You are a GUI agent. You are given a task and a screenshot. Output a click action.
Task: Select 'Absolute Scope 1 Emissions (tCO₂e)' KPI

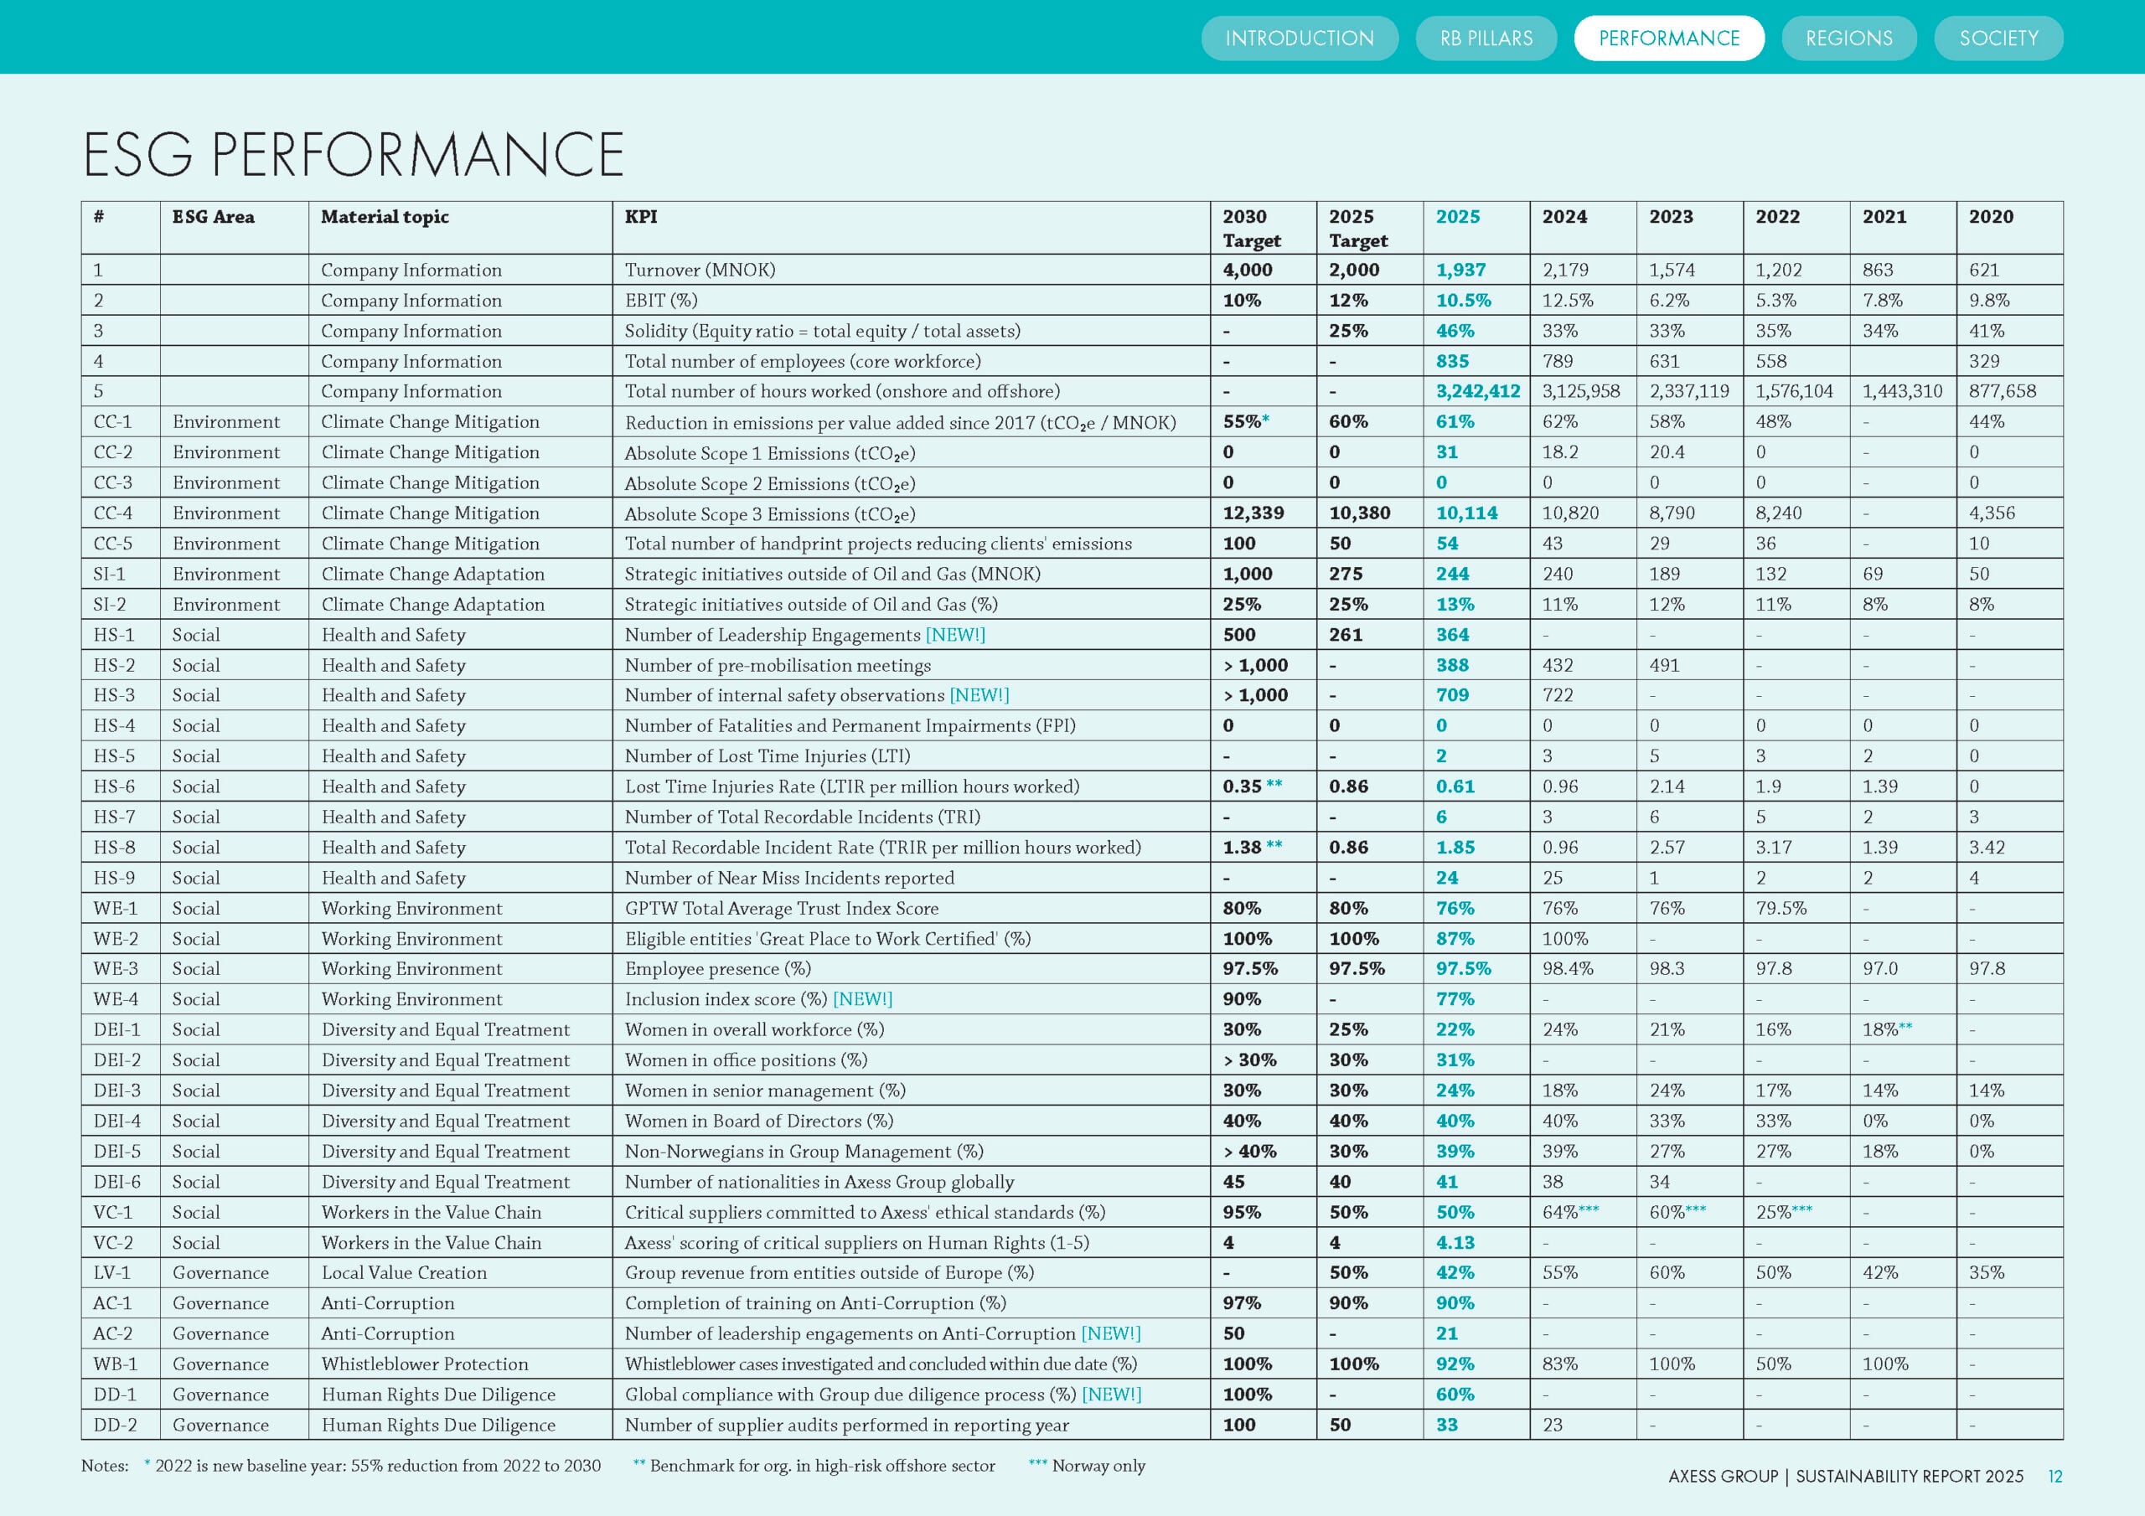click(770, 453)
